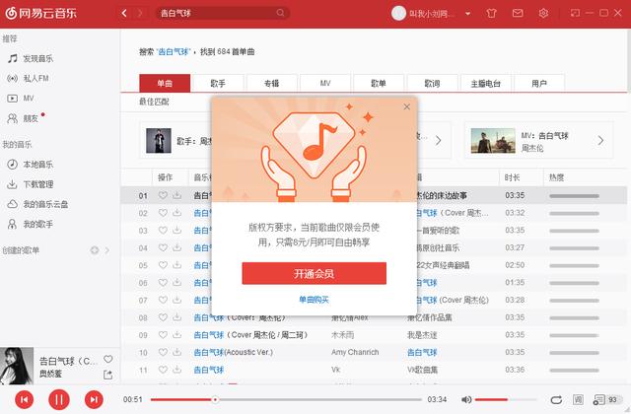Click the search field with 告白气球
The height and width of the screenshot is (414, 631).
221,13
